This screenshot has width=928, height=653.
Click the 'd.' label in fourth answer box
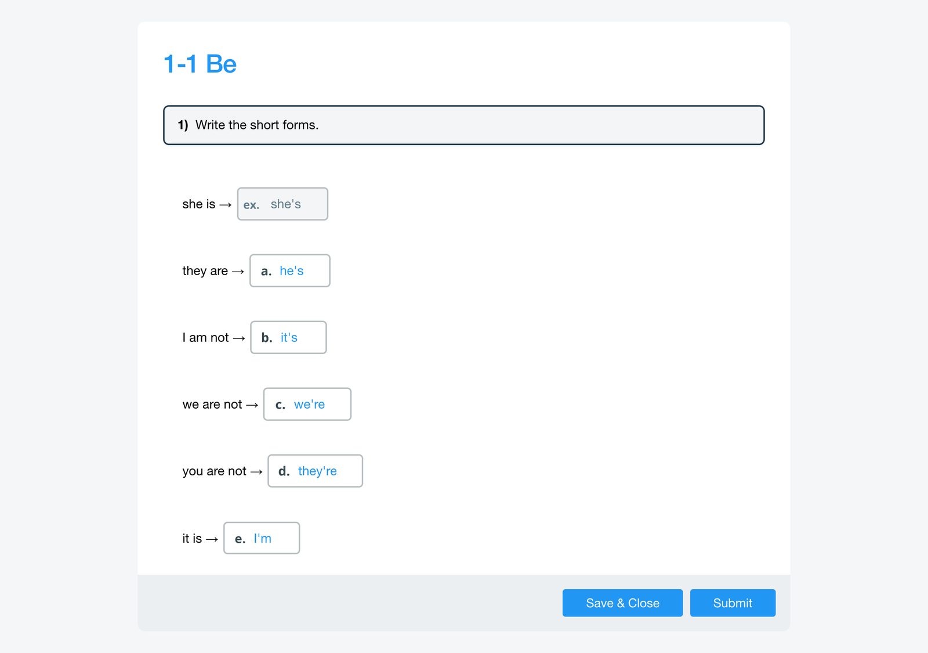(x=284, y=471)
